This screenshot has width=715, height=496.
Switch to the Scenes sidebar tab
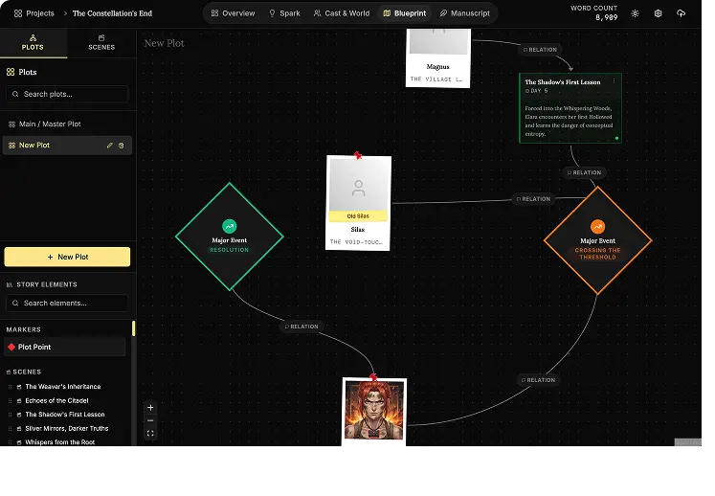tap(101, 43)
